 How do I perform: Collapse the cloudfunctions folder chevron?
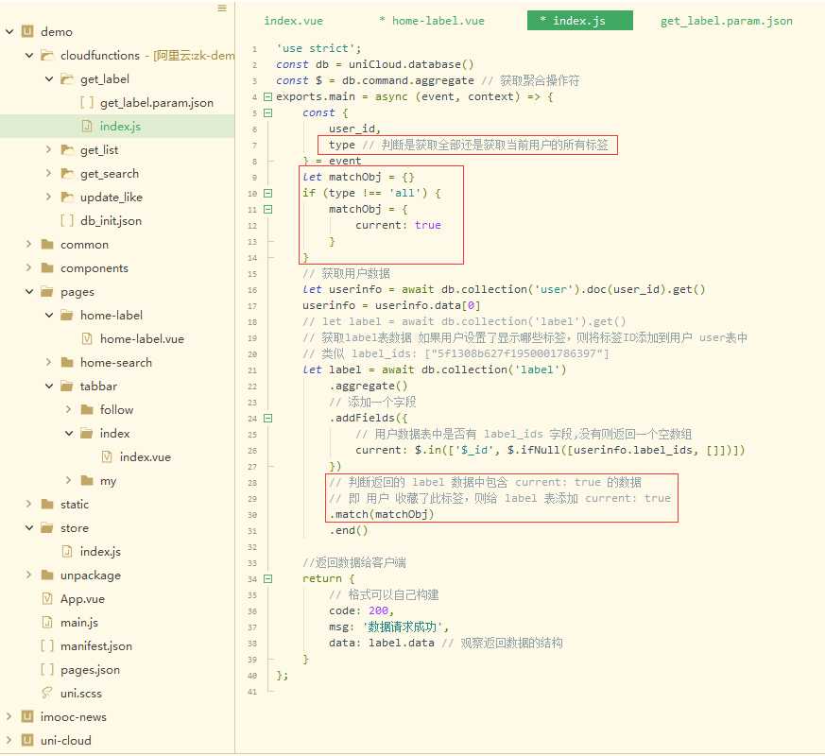pos(29,55)
